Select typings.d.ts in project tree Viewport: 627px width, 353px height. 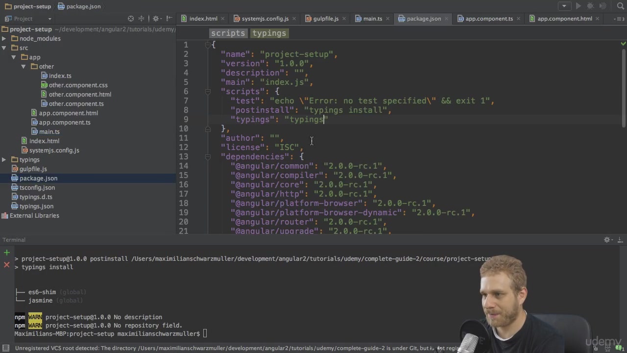click(x=36, y=197)
